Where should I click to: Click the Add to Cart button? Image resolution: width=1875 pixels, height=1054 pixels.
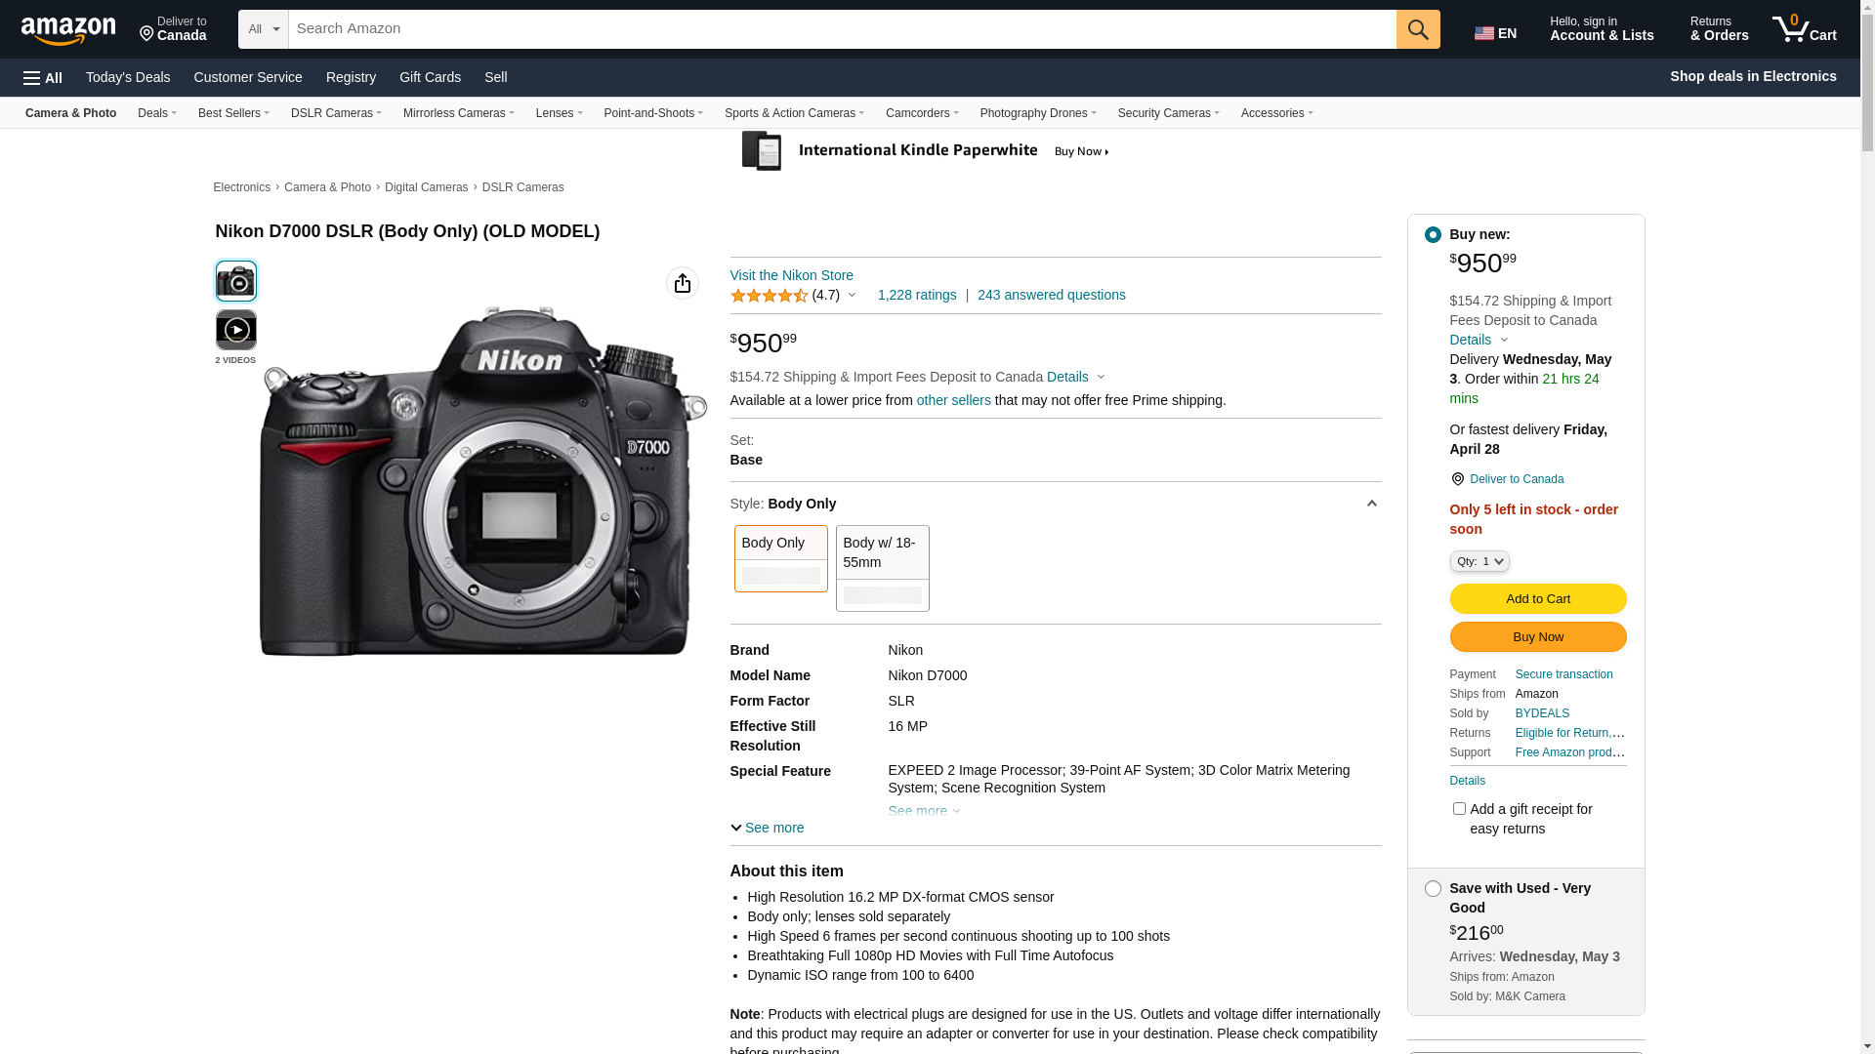[x=1537, y=599]
